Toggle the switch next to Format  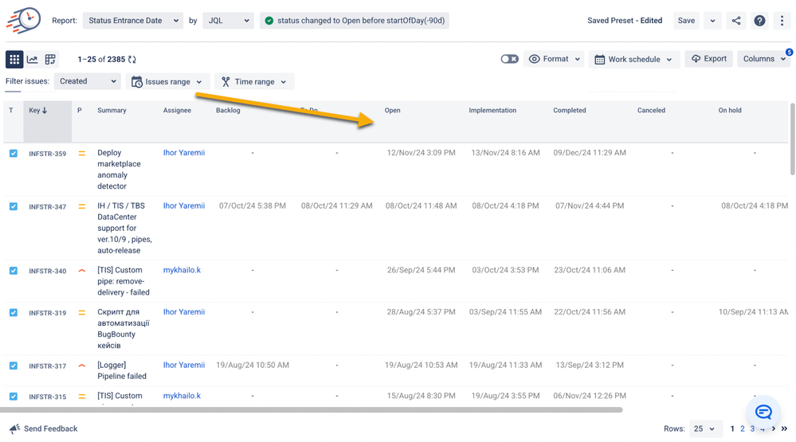509,59
